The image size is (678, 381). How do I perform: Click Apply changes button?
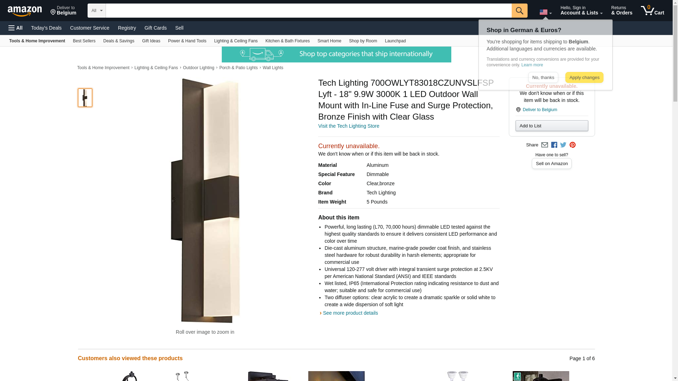[584, 78]
